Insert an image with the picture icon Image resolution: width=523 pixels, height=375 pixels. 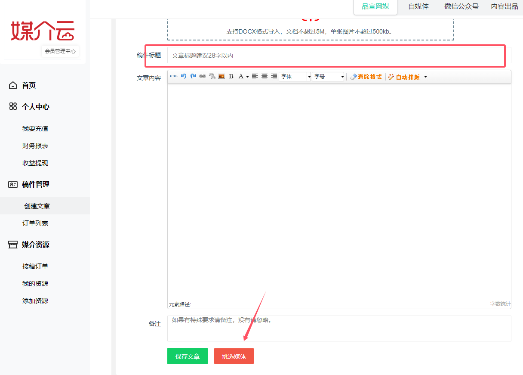click(x=222, y=76)
